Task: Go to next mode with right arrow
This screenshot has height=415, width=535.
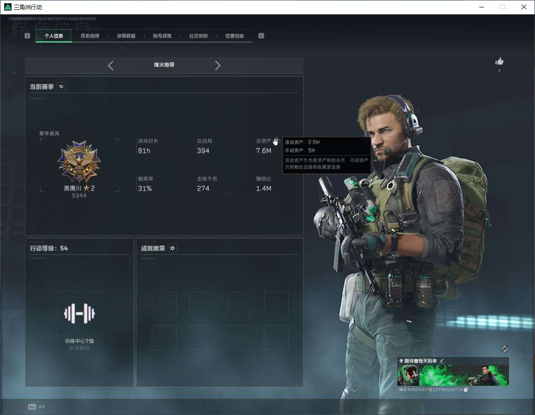Action: (218, 65)
